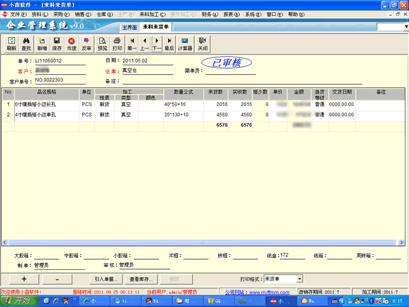This screenshot has width=409, height=307.
Task: Click the 品名规格 column header
Action: pyautogui.click(x=47, y=94)
